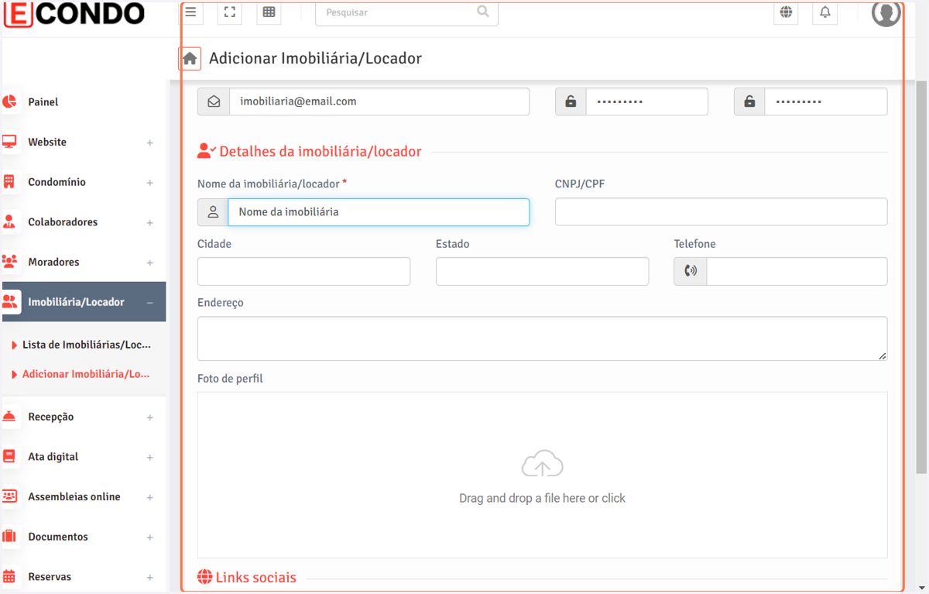Select the Imobiliária/Locador menu item
Viewport: 929px width, 594px height.
[84, 302]
